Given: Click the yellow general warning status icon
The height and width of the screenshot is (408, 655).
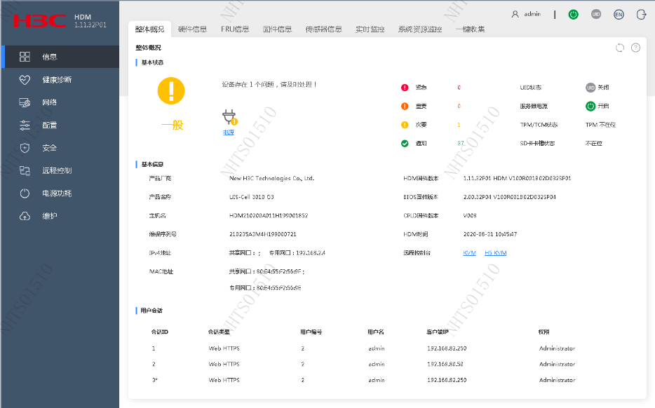Looking at the screenshot, I should (171, 90).
